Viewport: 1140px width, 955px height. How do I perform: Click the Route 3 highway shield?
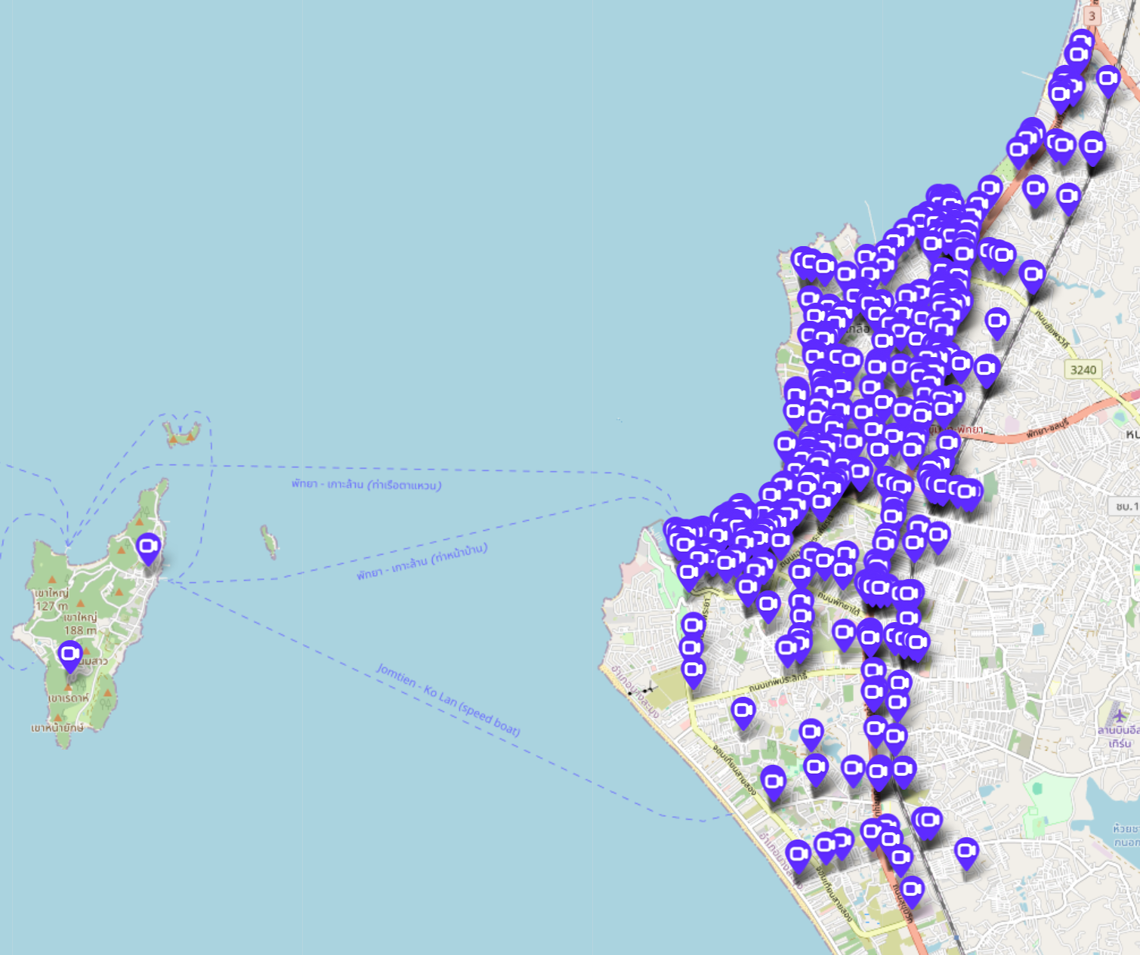point(1092,16)
